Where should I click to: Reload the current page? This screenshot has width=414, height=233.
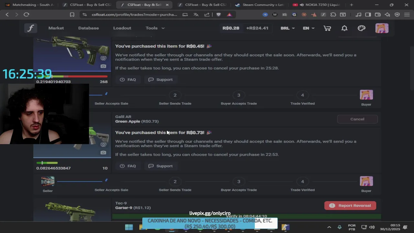(x=27, y=15)
